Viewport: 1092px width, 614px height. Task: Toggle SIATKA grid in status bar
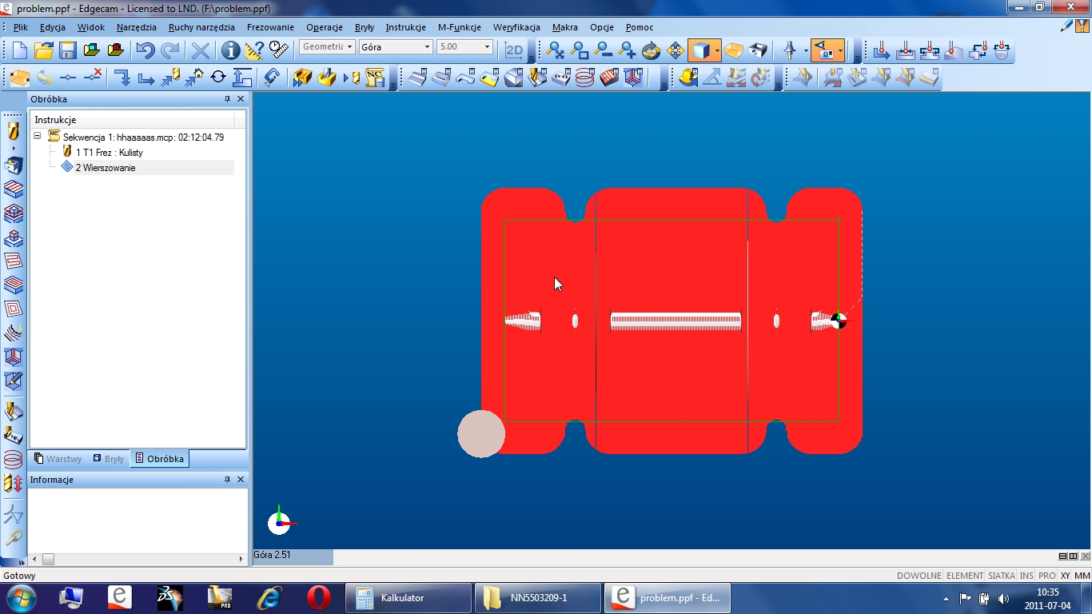[x=1002, y=576]
